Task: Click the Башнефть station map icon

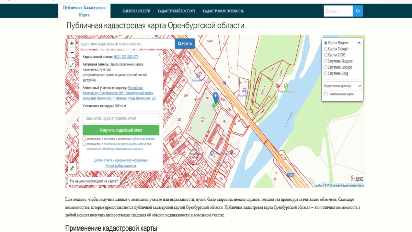Action: point(198,75)
